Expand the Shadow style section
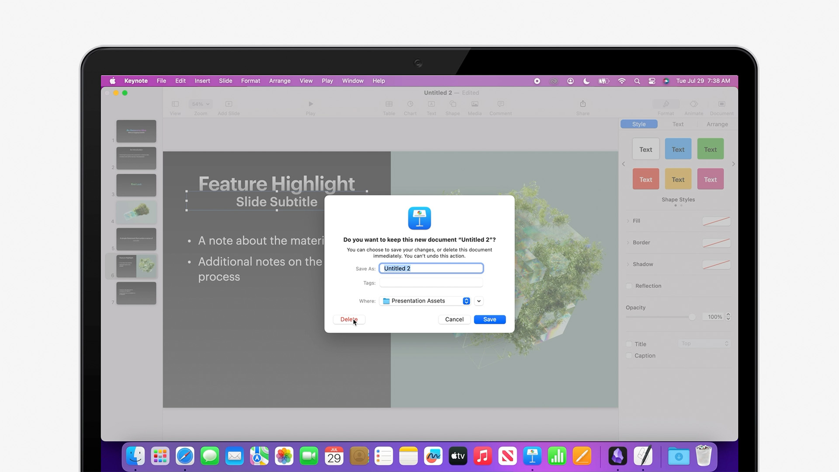Viewport: 839px width, 472px height. click(628, 264)
